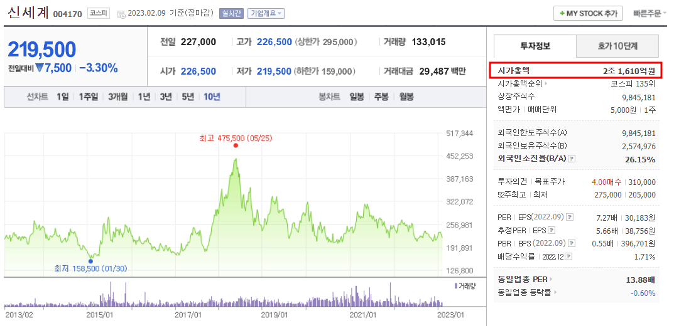Click the 거래대금 value 29,487
Viewport: 674px width, 326px height.
pos(433,71)
